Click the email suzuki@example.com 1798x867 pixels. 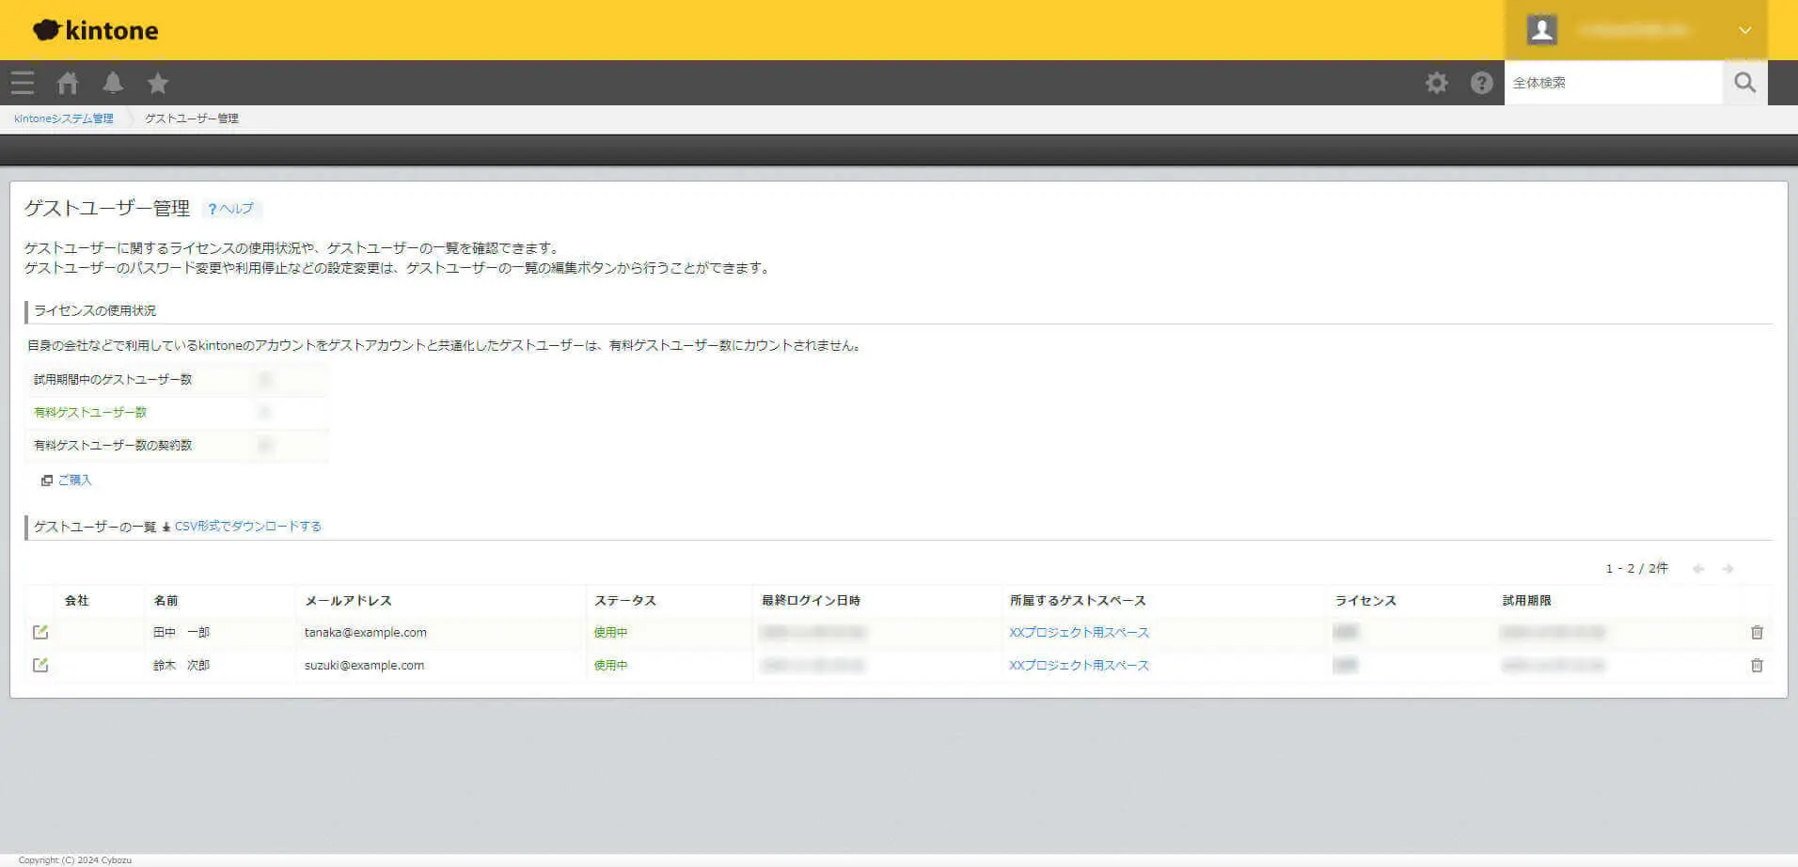click(364, 665)
